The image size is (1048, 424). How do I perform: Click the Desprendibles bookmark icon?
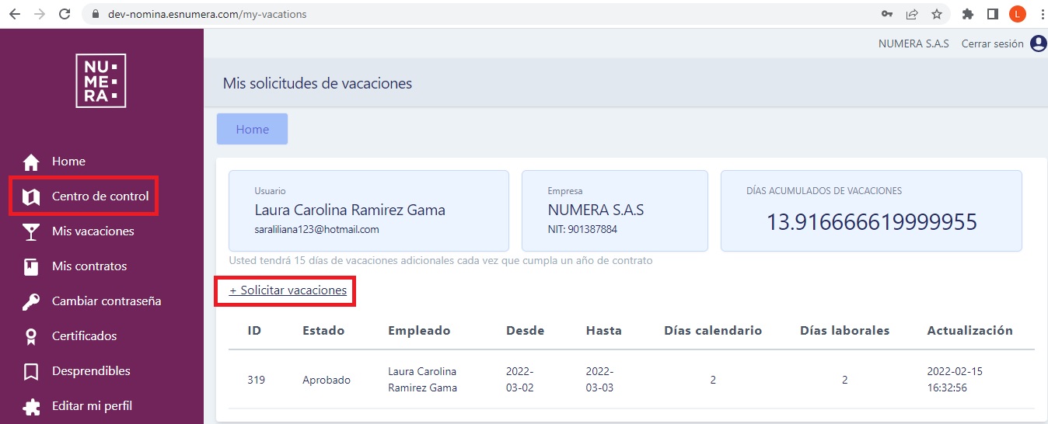coord(31,371)
